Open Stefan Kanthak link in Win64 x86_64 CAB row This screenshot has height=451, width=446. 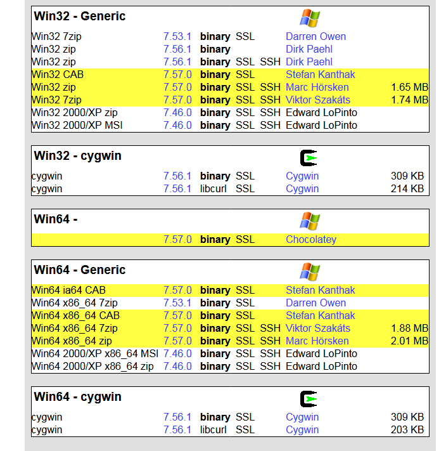click(320, 315)
